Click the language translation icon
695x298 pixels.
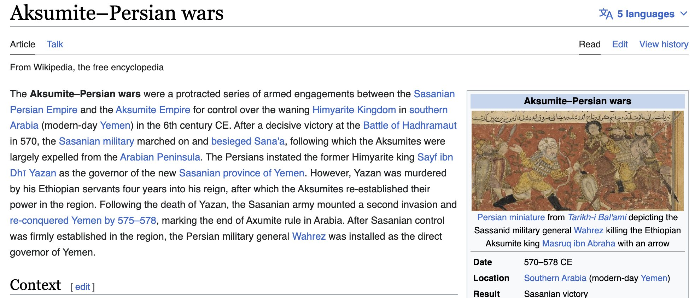click(606, 14)
